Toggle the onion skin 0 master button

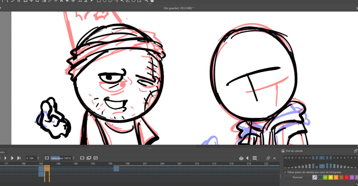click(322, 158)
